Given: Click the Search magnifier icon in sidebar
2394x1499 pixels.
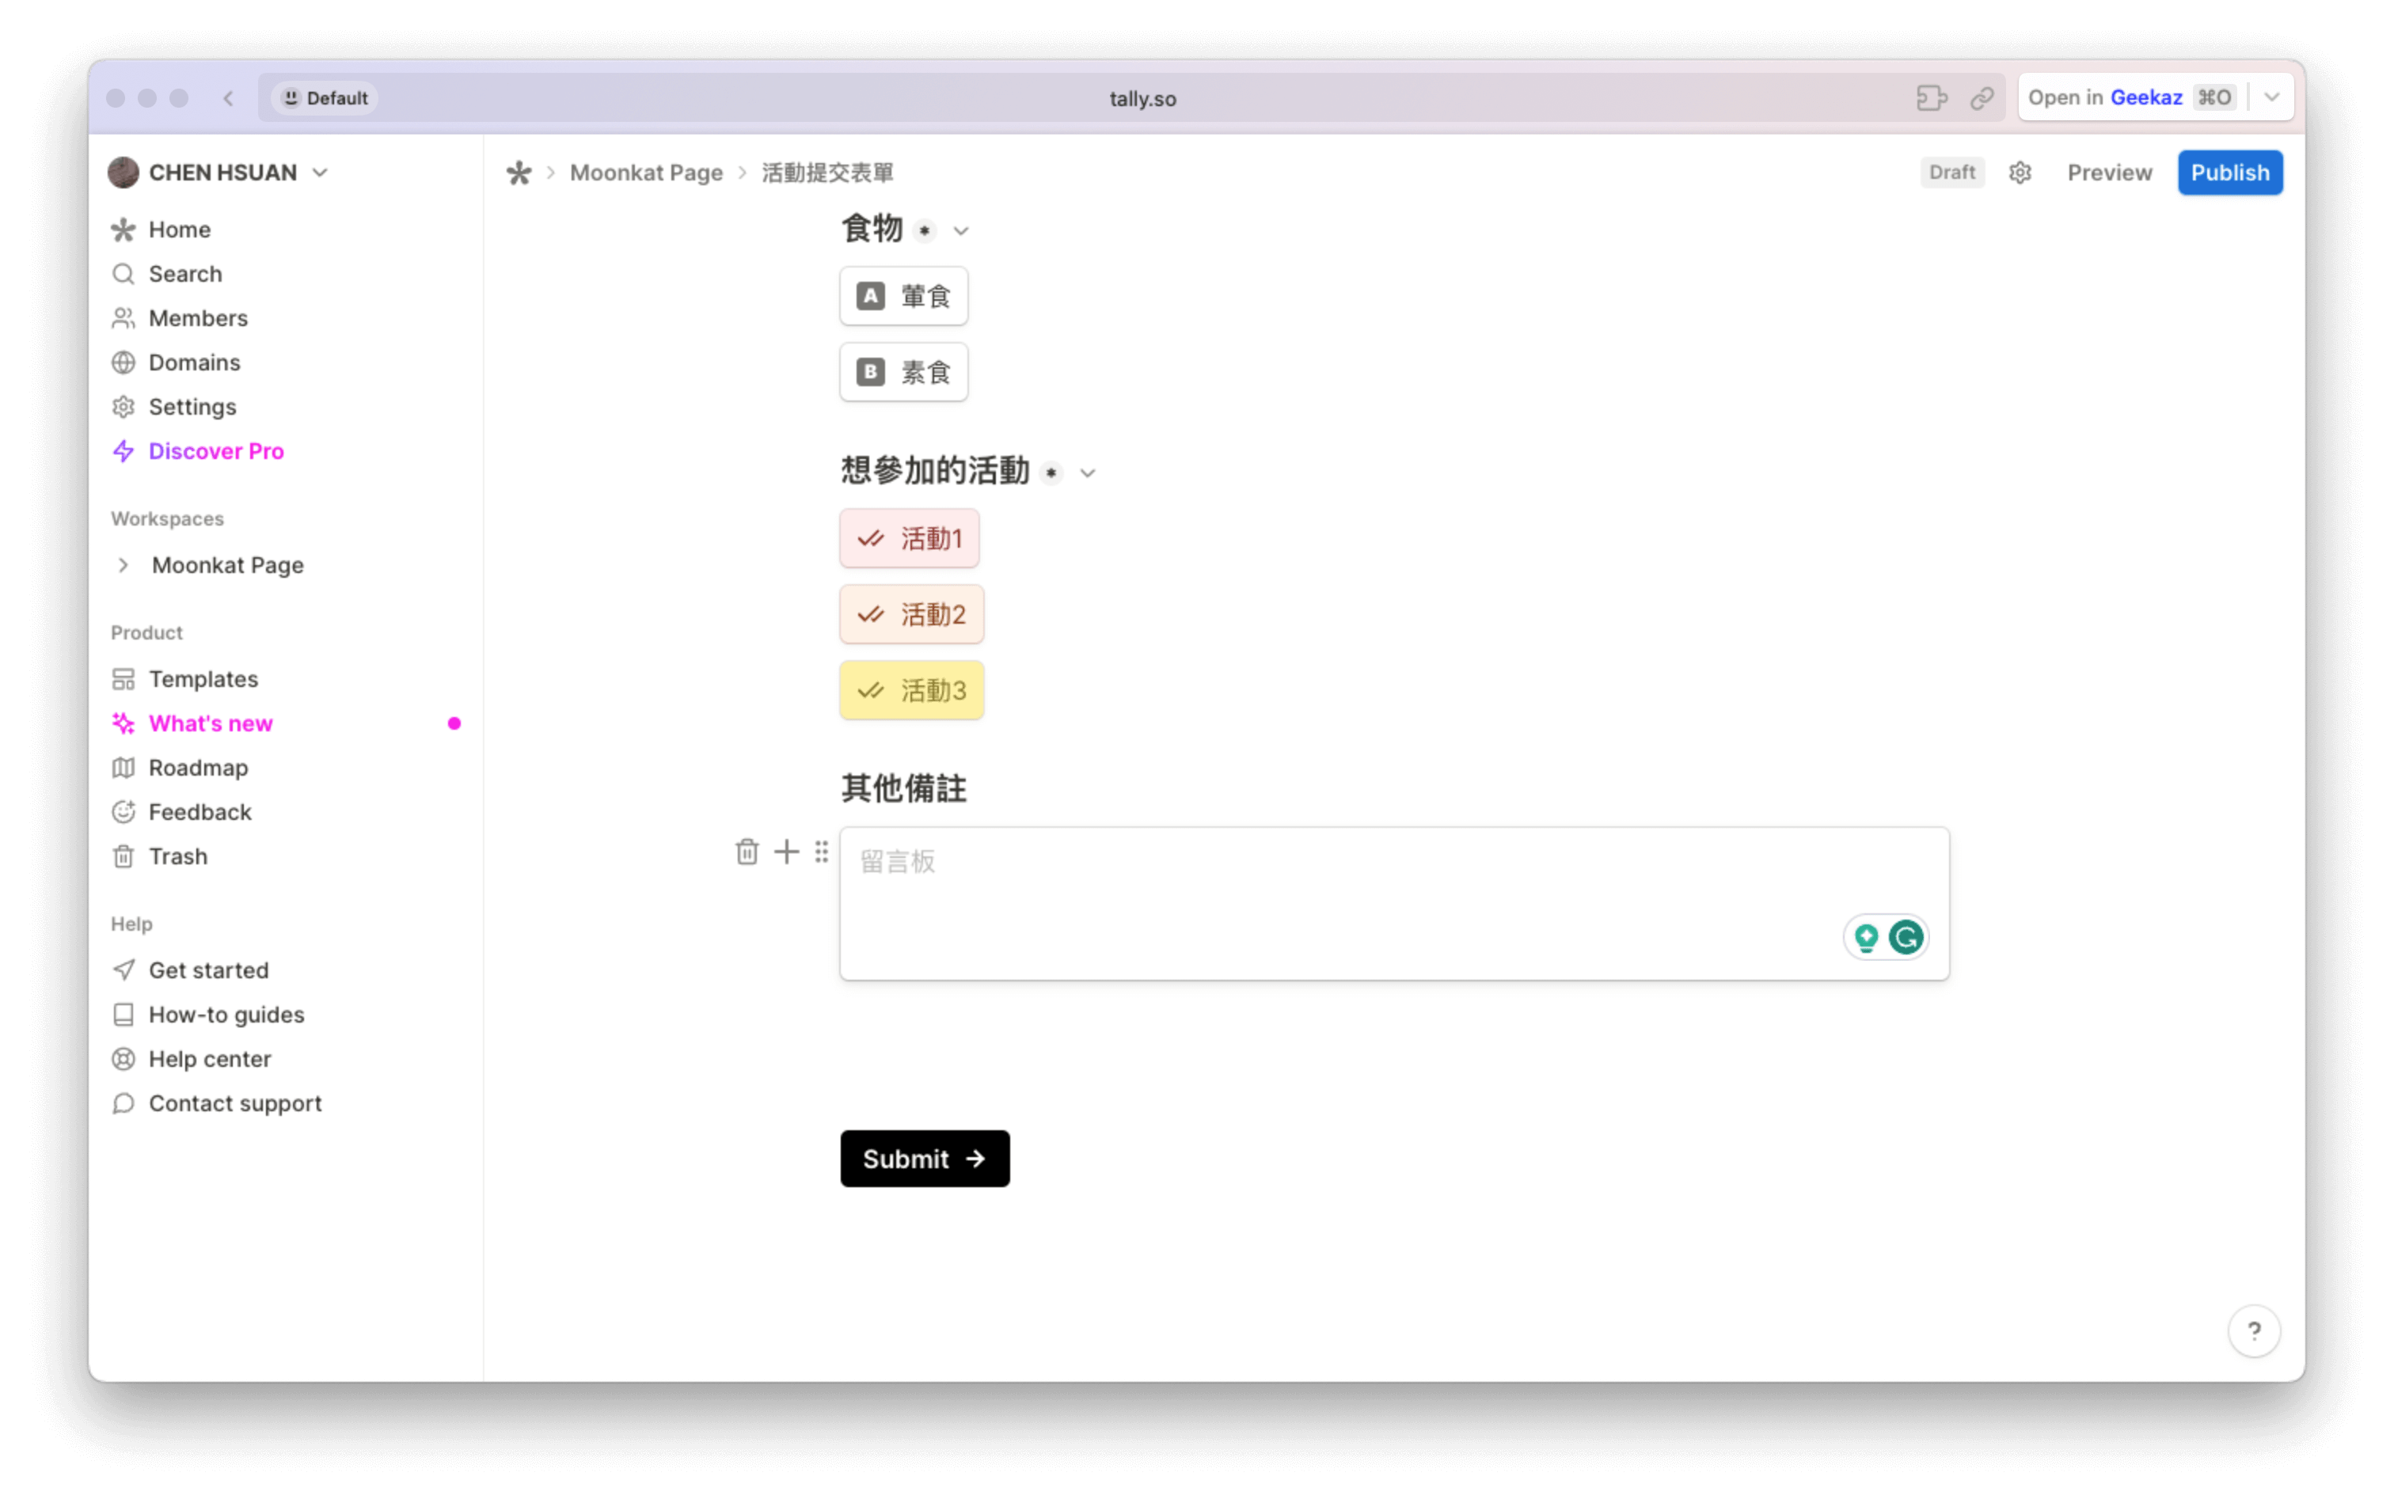Looking at the screenshot, I should click(x=123, y=274).
